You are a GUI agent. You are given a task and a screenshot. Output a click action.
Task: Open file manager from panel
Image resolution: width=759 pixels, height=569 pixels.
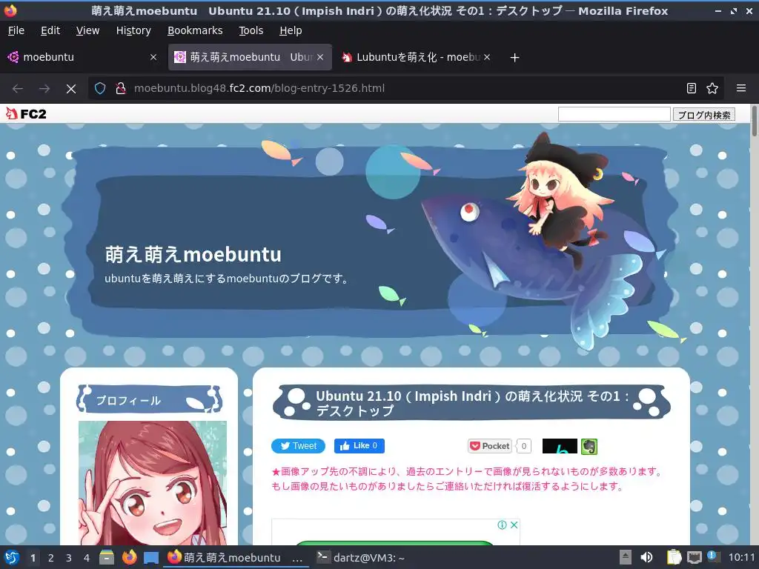click(107, 558)
